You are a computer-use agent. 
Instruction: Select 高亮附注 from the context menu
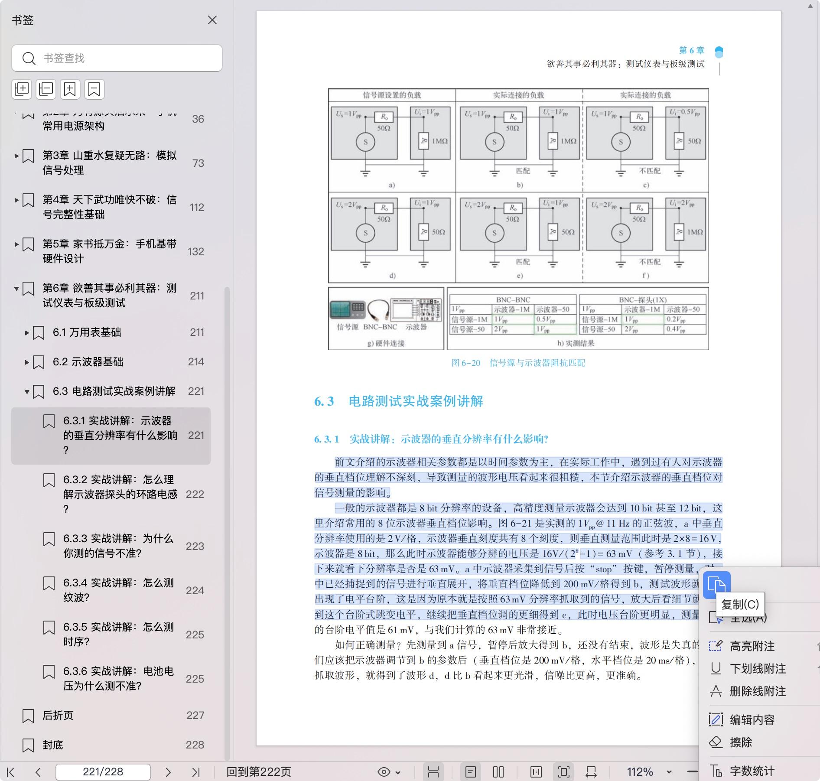[752, 646]
